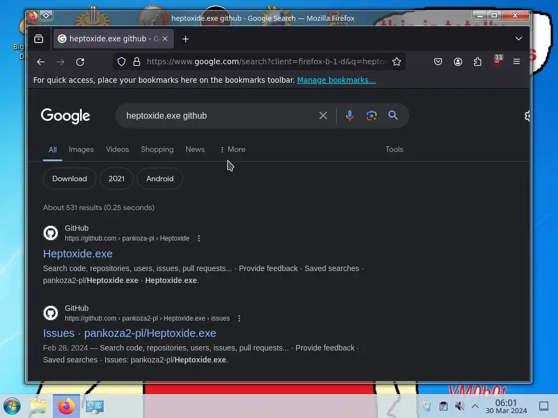The width and height of the screenshot is (558, 418).
Task: Open the Issues · pankoza2-pl/Heptoxide.exe link
Action: (x=130, y=334)
